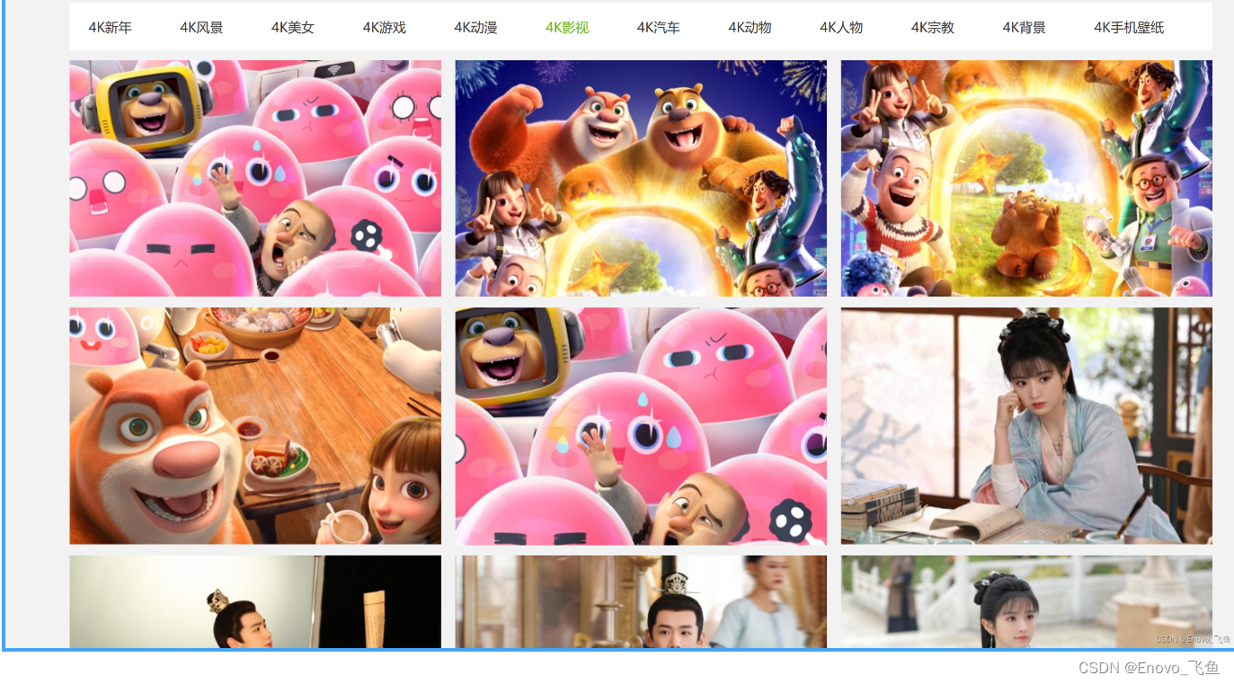1234x684 pixels.
Task: Open two bears with fireworks wallpaper
Action: click(x=641, y=178)
